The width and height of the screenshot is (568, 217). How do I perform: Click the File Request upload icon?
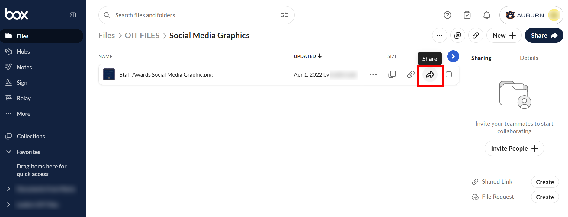click(475, 197)
